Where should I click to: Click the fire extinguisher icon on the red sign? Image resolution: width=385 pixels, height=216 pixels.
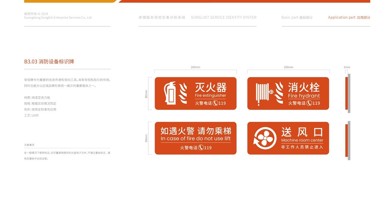tap(170, 93)
